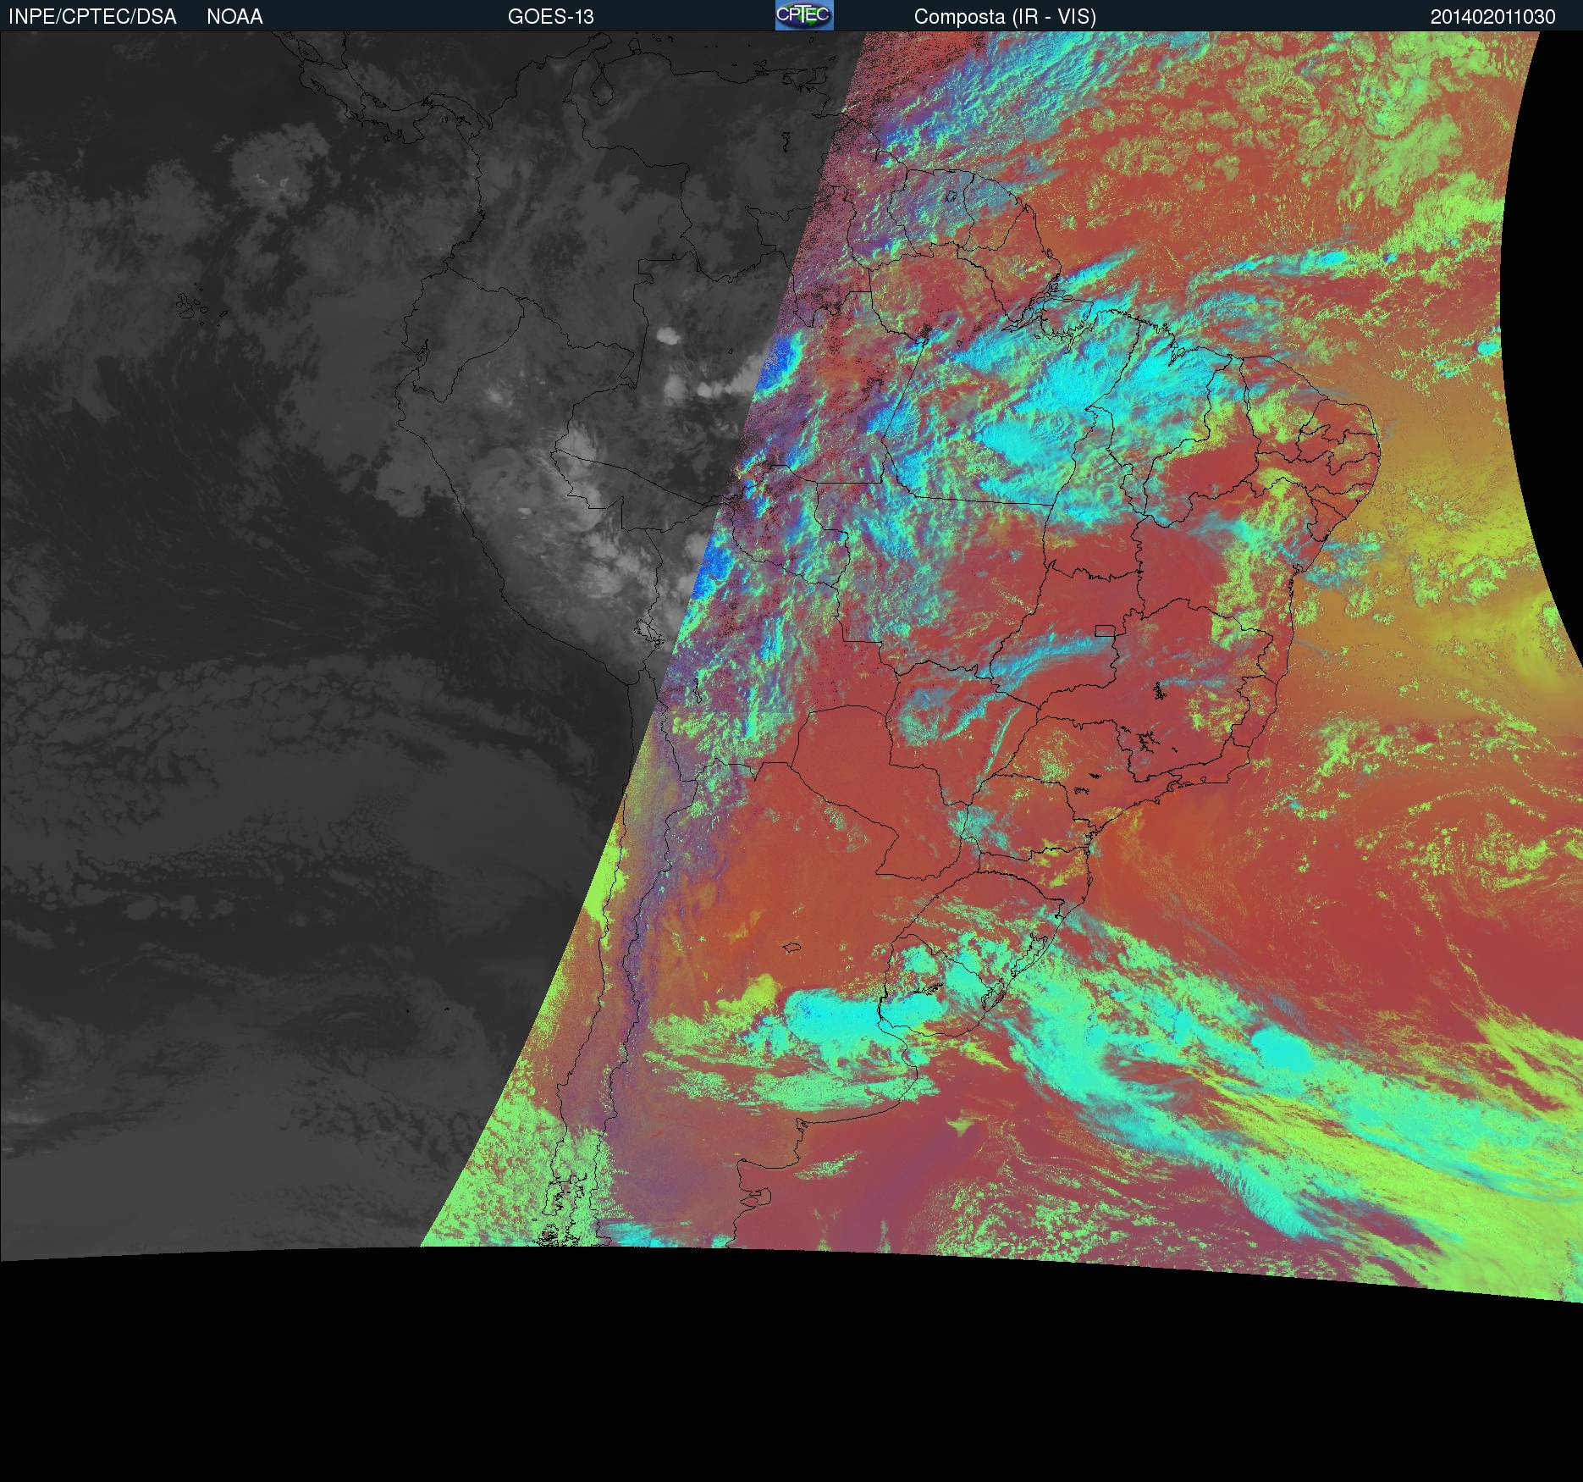1583x1482 pixels.
Task: Select the Composta (IR - VIS) title
Action: pos(1005,17)
